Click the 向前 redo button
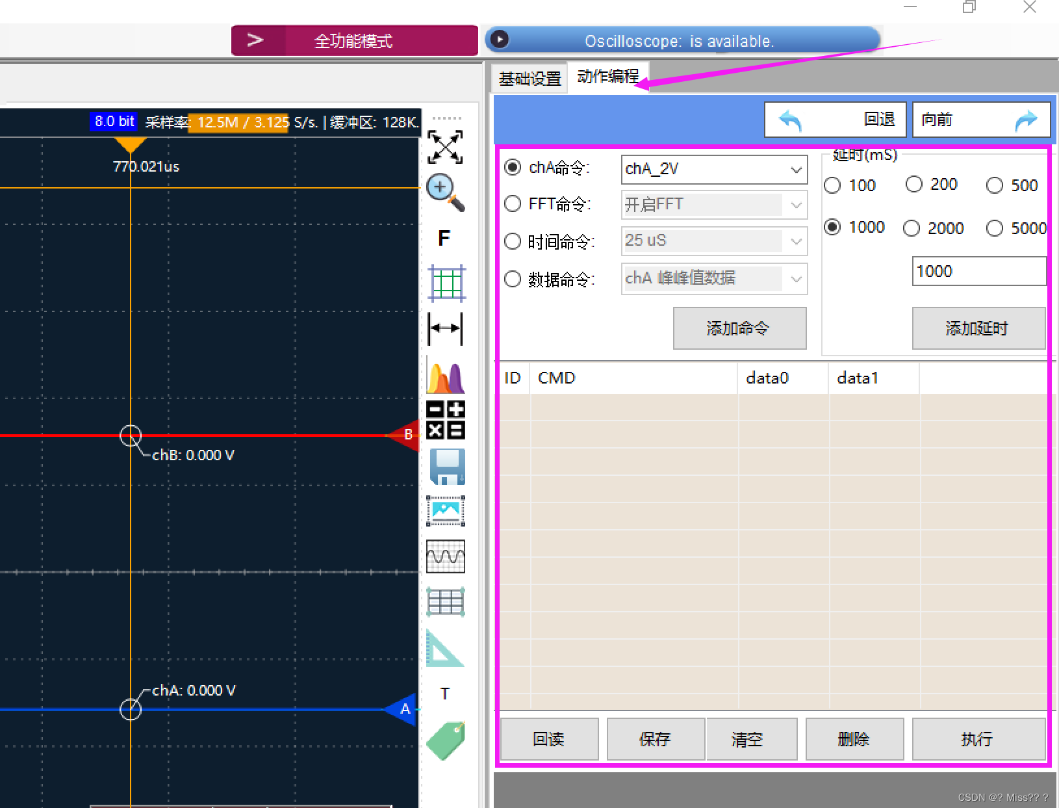This screenshot has width=1059, height=808. (981, 120)
